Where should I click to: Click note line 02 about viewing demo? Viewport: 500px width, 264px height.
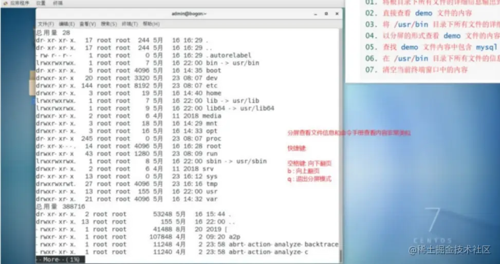419,13
